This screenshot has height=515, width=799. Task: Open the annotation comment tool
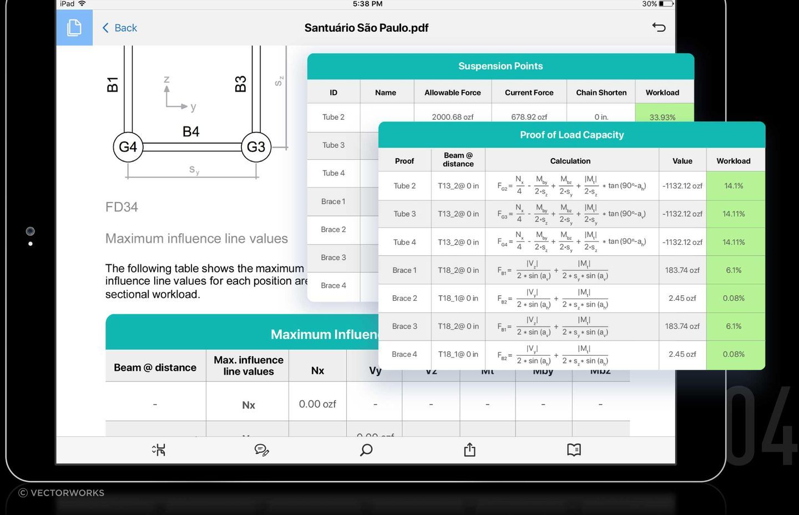coord(261,450)
